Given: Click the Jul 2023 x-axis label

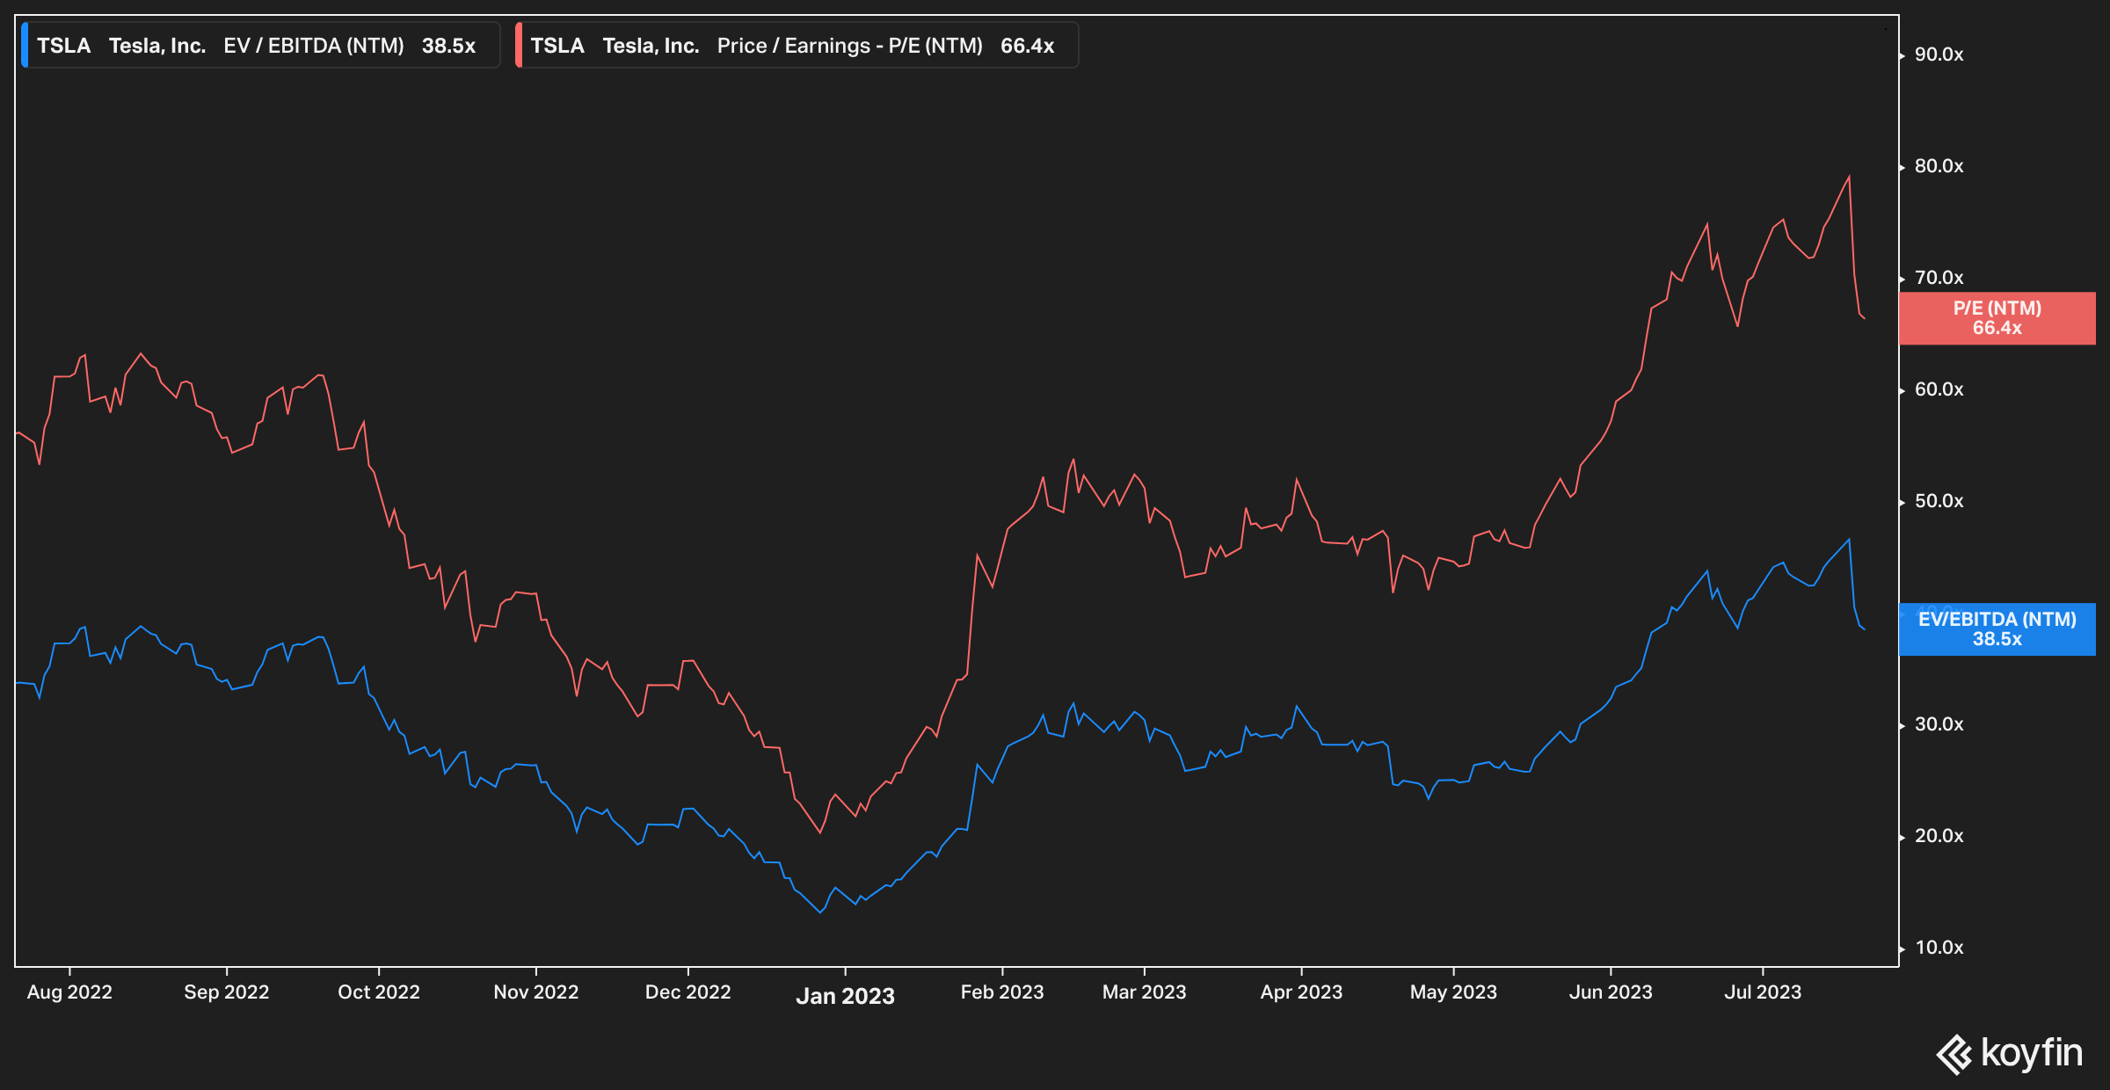Looking at the screenshot, I should pyautogui.click(x=1763, y=992).
